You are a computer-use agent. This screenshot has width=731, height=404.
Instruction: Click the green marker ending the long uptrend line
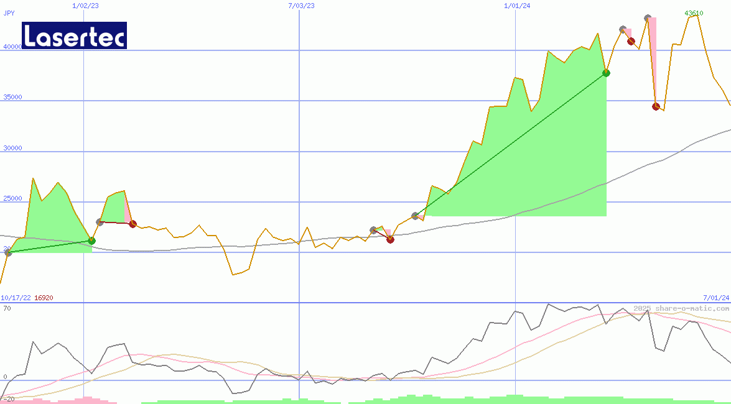coord(606,73)
